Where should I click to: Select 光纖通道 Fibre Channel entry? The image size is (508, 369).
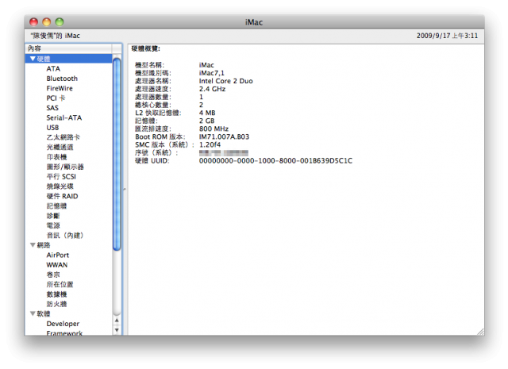[x=60, y=147]
